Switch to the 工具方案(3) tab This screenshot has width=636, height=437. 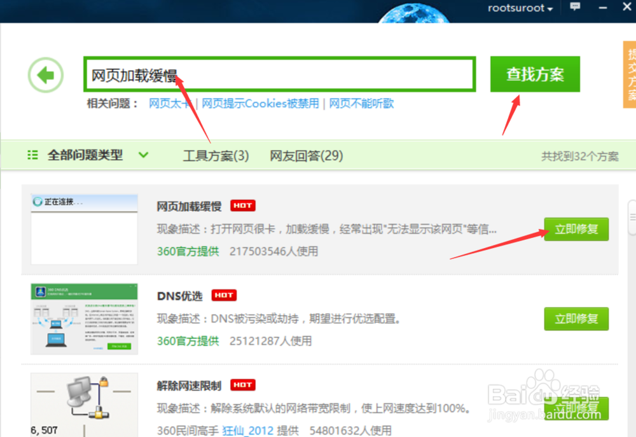tap(216, 155)
